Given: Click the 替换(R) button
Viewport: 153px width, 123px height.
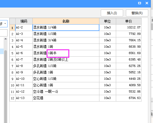Looking at the screenshot, I should (137, 13).
